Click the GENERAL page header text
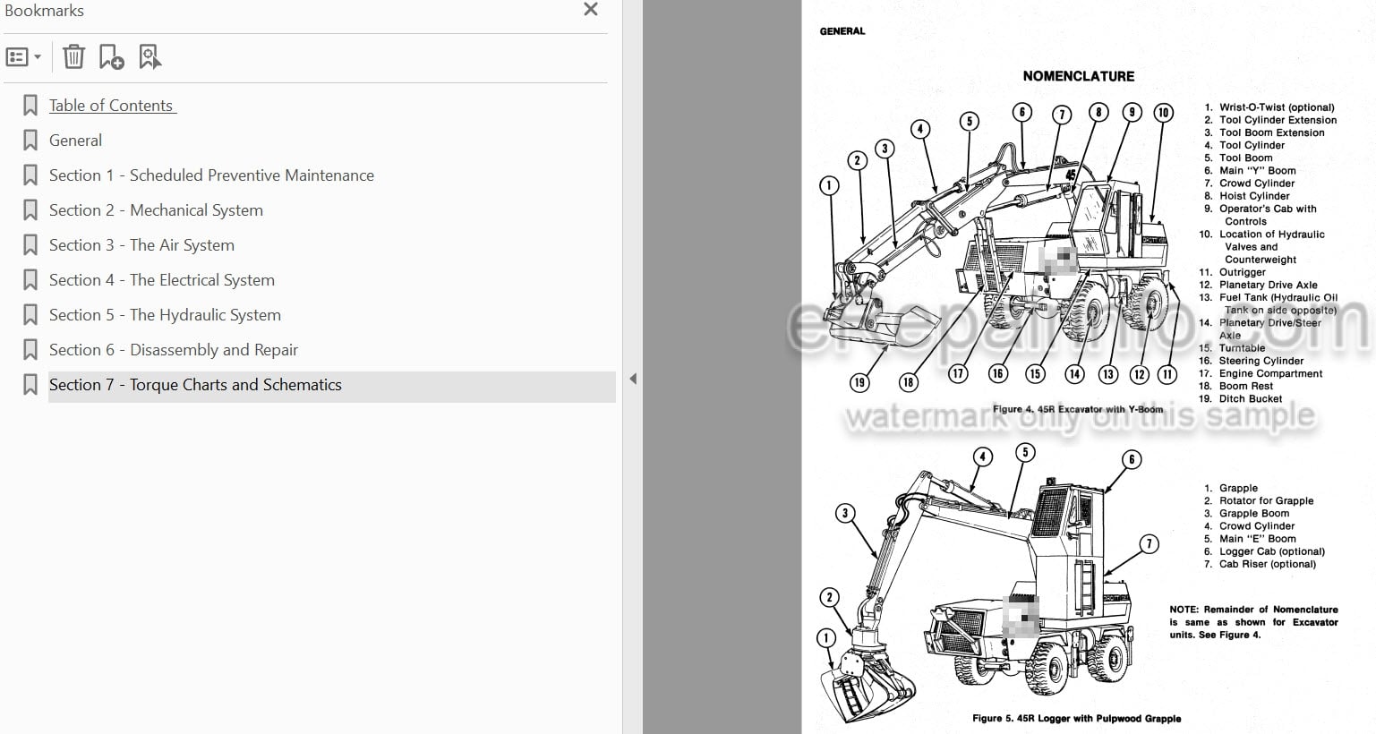 pyautogui.click(x=842, y=31)
